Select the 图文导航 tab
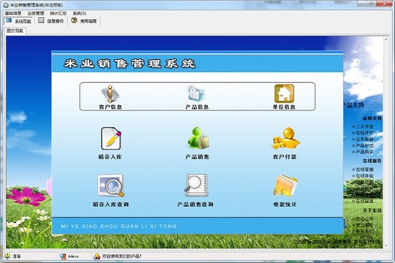Image resolution: width=395 pixels, height=263 pixels. point(15,31)
